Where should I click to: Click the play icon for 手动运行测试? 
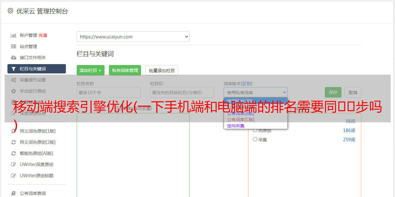[14, 91]
